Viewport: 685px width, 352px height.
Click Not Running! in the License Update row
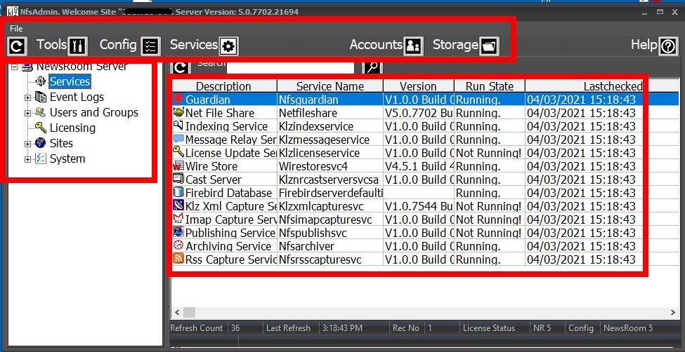coord(488,153)
